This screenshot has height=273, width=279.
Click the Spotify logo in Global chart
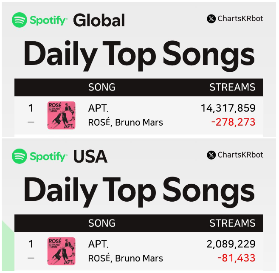(39, 20)
